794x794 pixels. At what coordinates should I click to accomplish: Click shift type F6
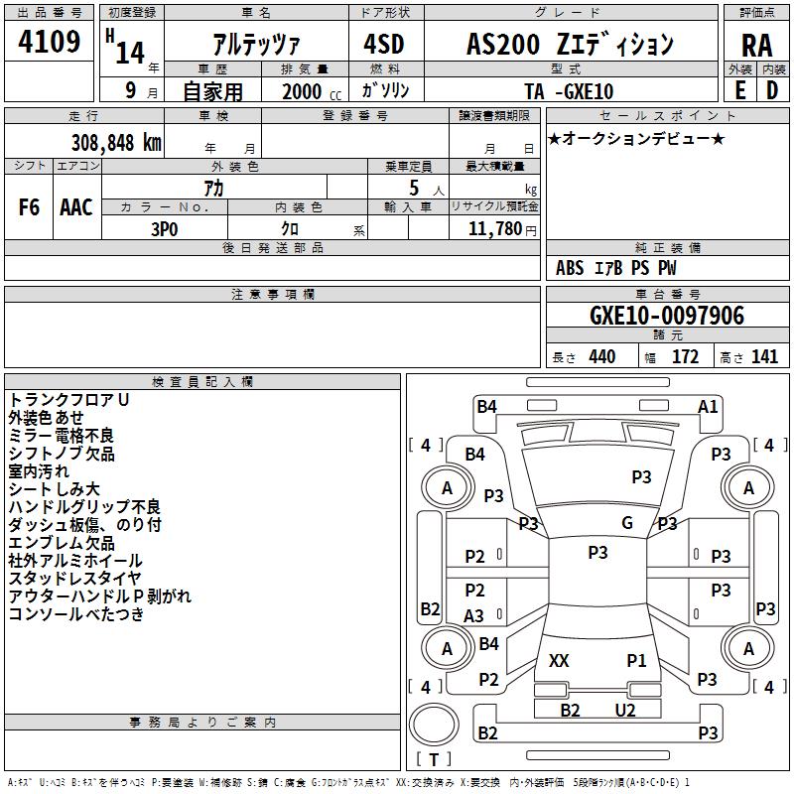tap(29, 207)
